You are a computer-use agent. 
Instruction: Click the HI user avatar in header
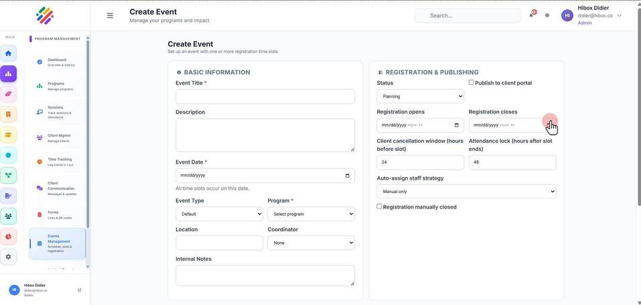(x=567, y=15)
